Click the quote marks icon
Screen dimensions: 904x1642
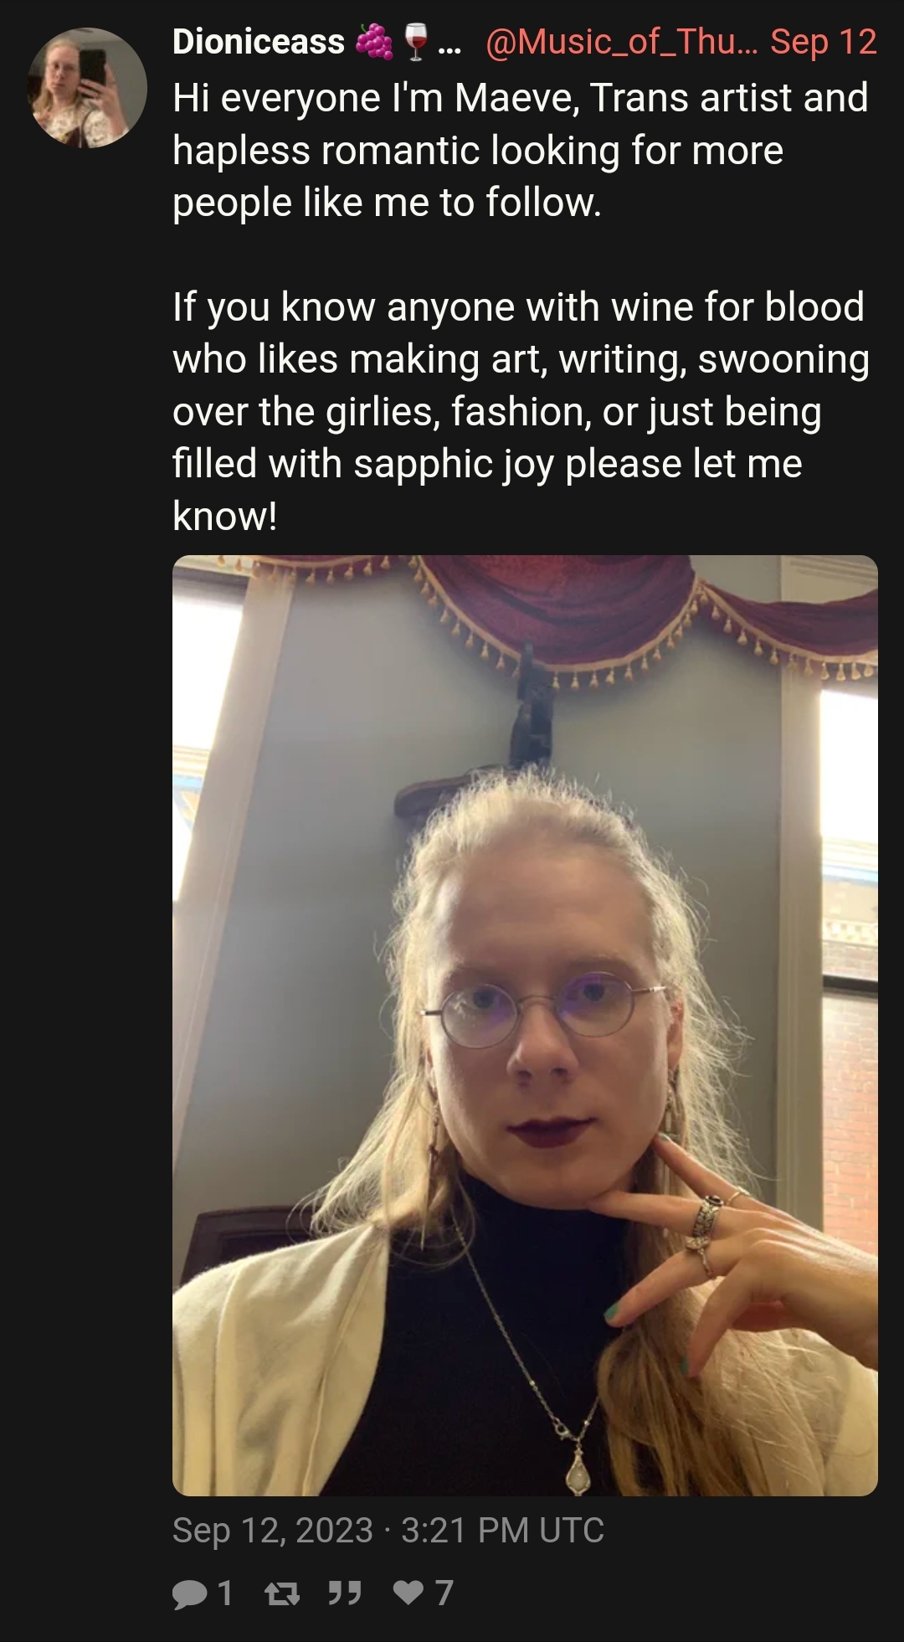tap(344, 1593)
